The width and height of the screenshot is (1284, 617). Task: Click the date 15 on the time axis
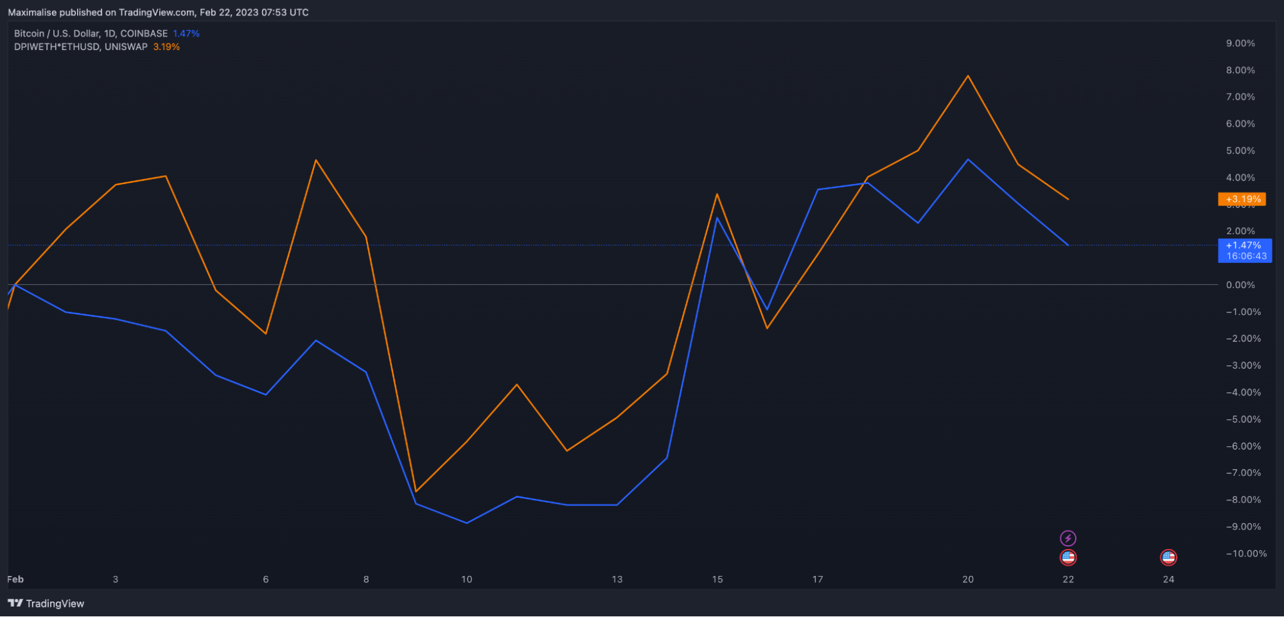[x=717, y=579]
